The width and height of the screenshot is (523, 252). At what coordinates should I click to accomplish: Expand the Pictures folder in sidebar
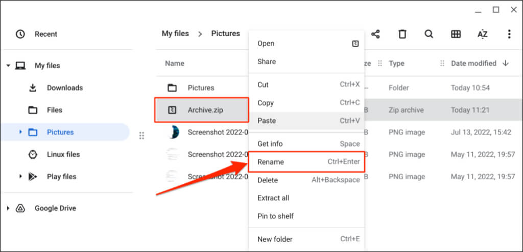coord(20,132)
